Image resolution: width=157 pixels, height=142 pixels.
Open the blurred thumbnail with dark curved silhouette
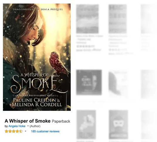(118, 83)
